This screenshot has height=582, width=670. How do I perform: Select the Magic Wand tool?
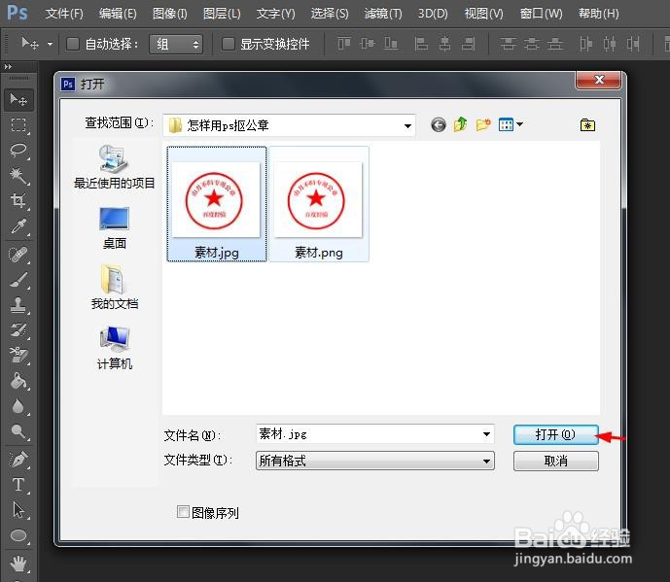pos(18,175)
